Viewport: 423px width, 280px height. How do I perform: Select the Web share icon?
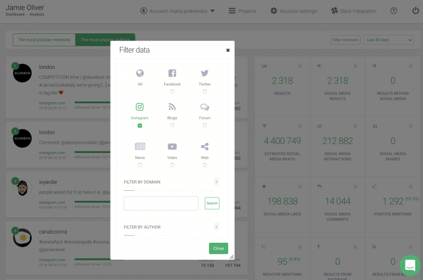[x=205, y=147]
